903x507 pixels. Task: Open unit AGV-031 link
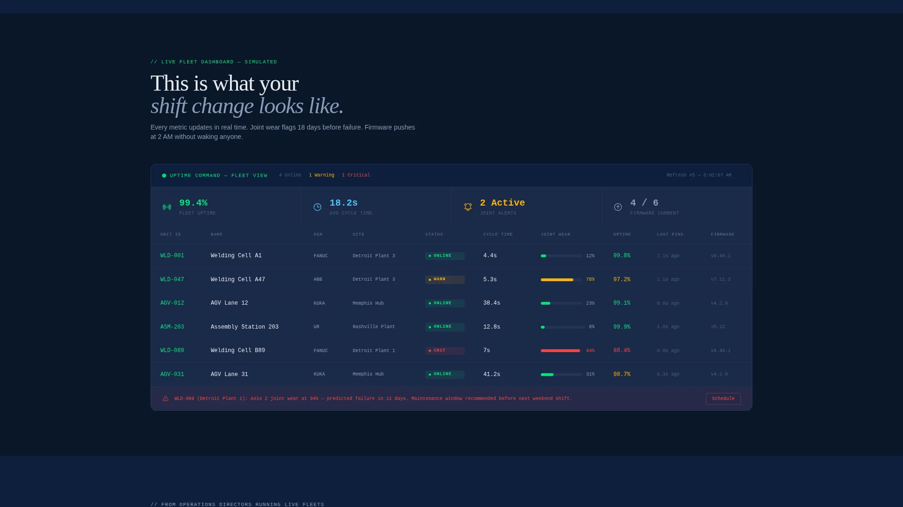[172, 374]
